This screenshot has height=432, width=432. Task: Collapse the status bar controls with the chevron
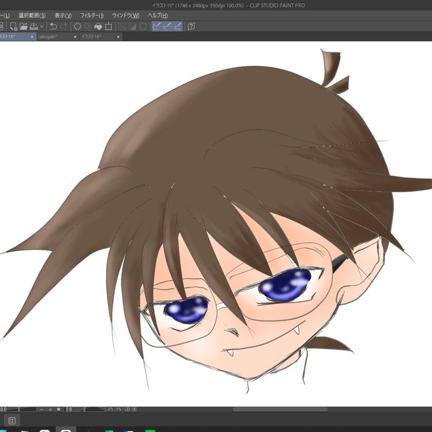coord(135,409)
